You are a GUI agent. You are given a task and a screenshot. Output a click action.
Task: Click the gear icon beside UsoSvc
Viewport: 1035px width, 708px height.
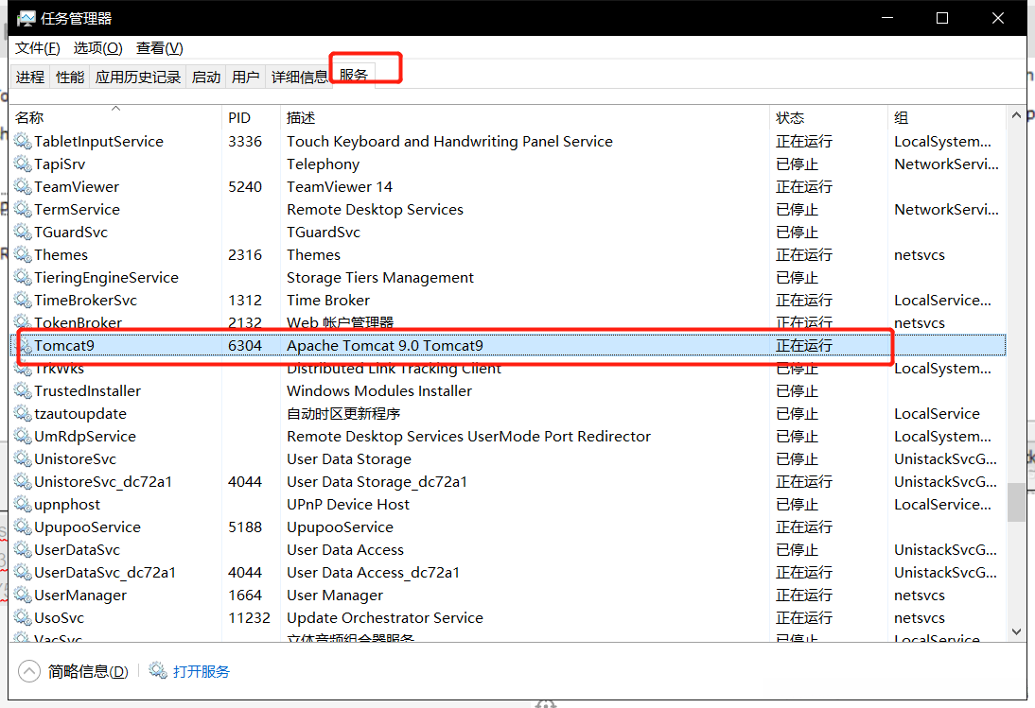[x=23, y=617]
